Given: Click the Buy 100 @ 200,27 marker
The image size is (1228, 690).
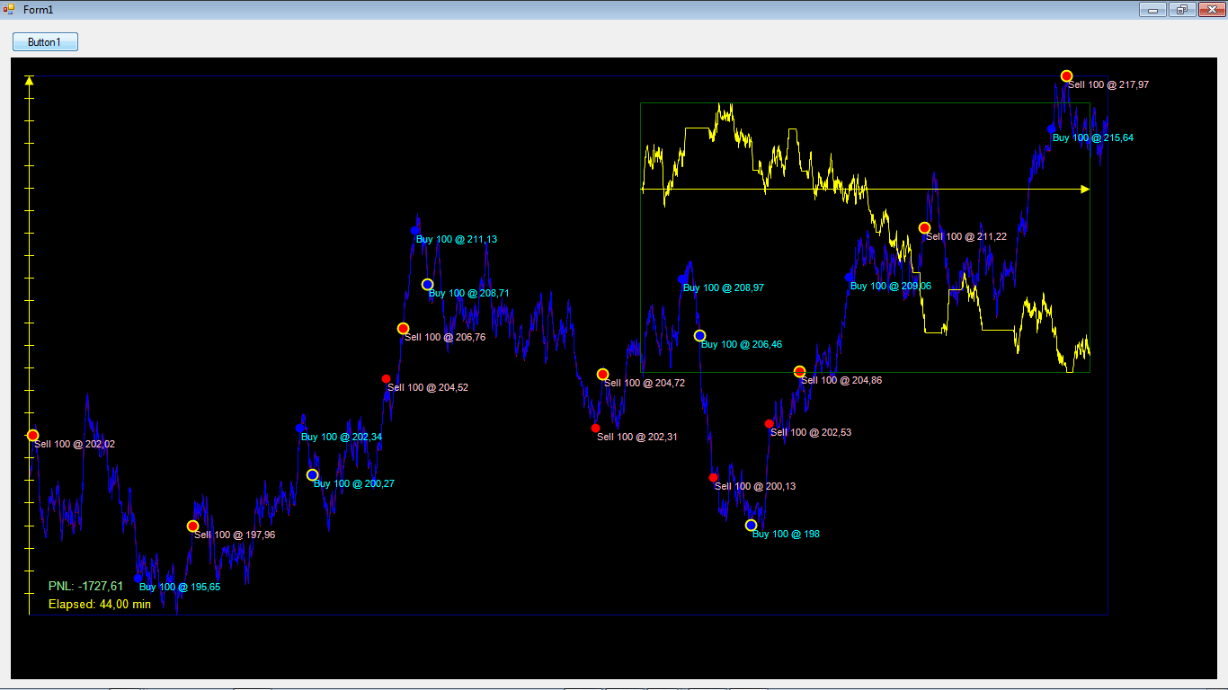Looking at the screenshot, I should pyautogui.click(x=313, y=475).
